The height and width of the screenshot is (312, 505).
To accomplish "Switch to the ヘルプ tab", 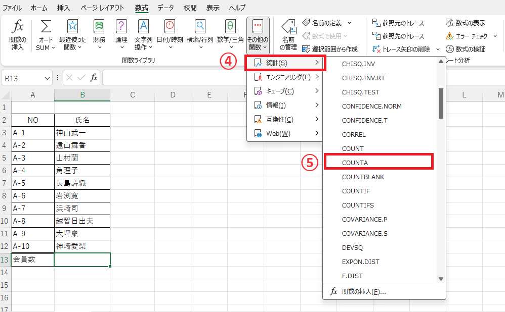I will (x=237, y=8).
